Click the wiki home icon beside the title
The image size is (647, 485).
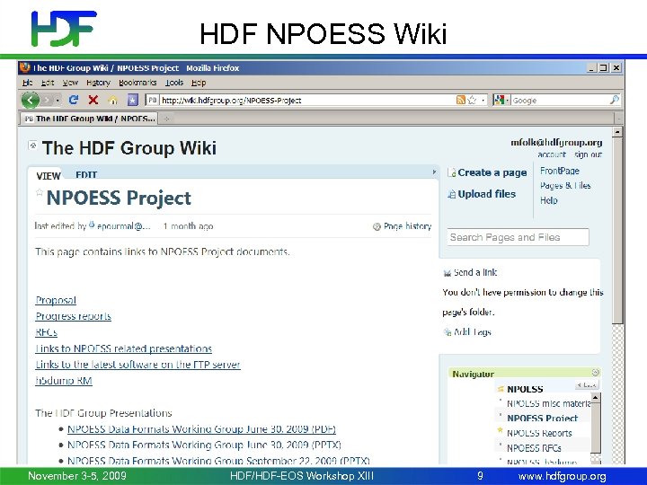[32, 145]
